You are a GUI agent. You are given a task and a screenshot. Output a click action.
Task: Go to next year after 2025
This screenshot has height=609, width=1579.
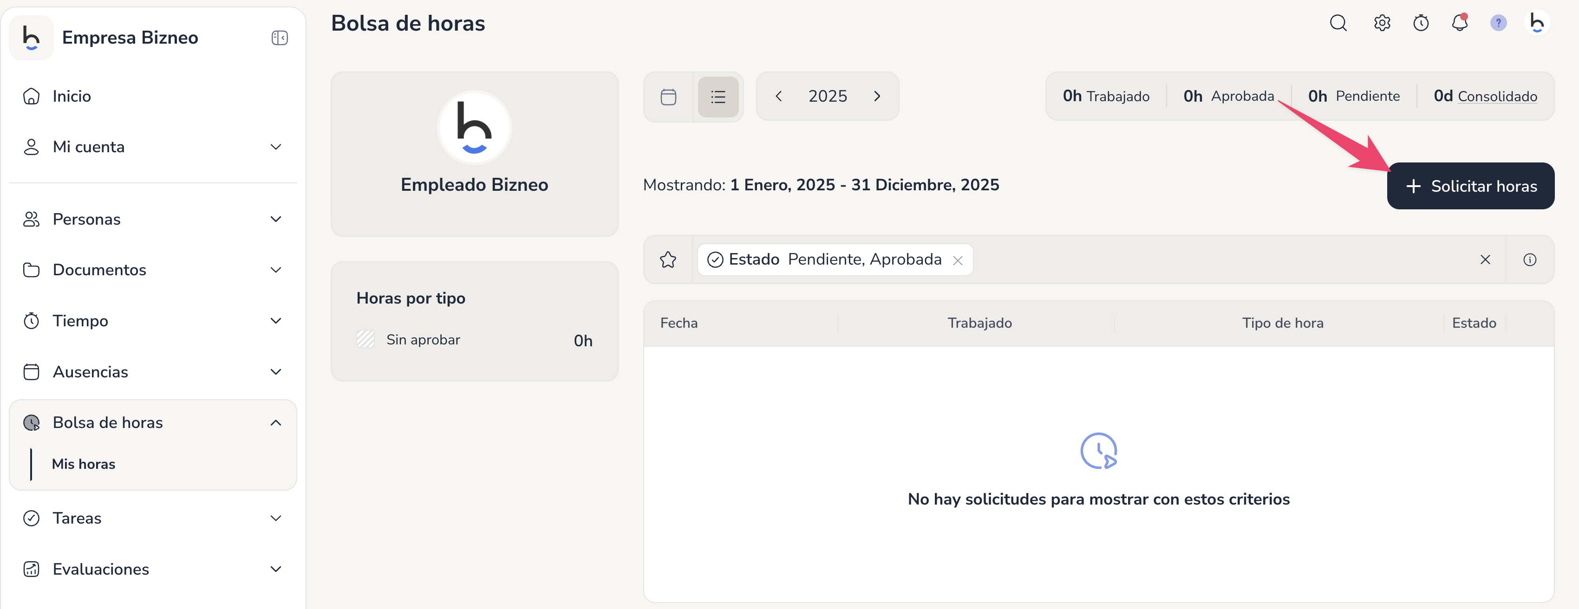tap(876, 96)
